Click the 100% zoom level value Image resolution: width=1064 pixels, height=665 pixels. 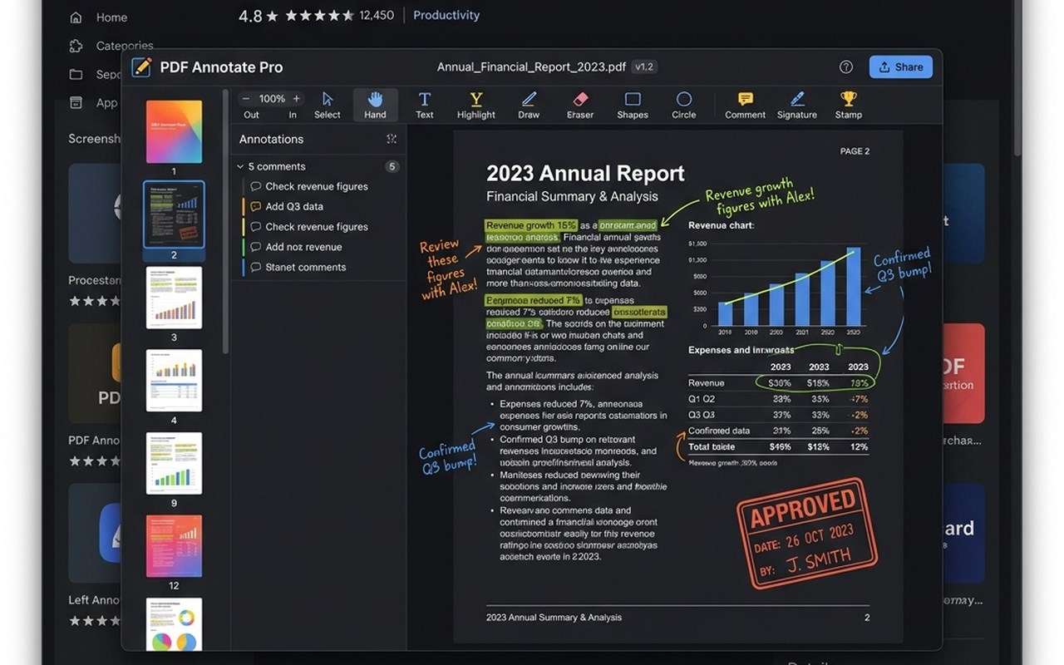pos(272,98)
